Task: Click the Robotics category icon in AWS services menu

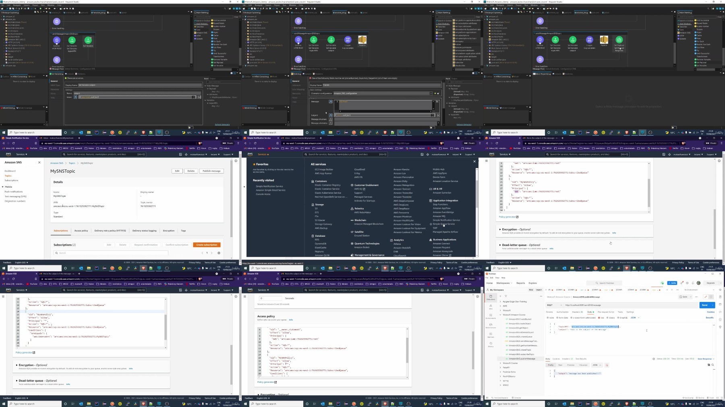Action: coord(352,209)
